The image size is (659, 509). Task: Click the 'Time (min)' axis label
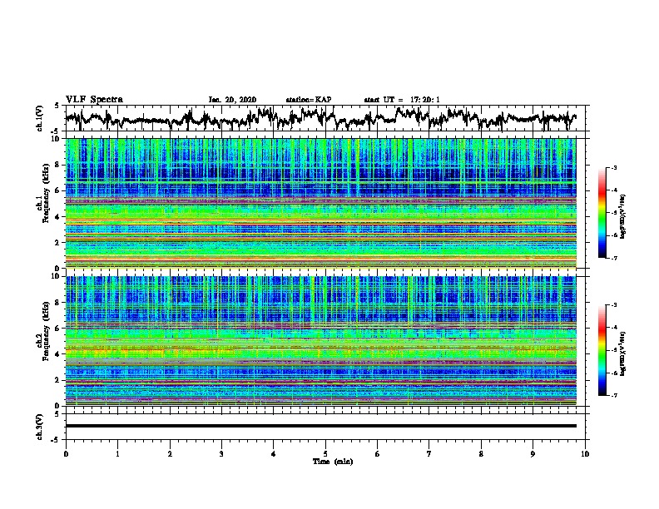tap(333, 462)
